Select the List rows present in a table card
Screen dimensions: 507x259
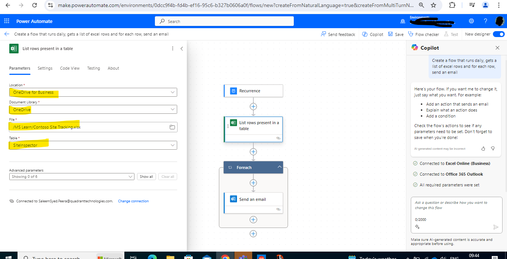tap(253, 129)
